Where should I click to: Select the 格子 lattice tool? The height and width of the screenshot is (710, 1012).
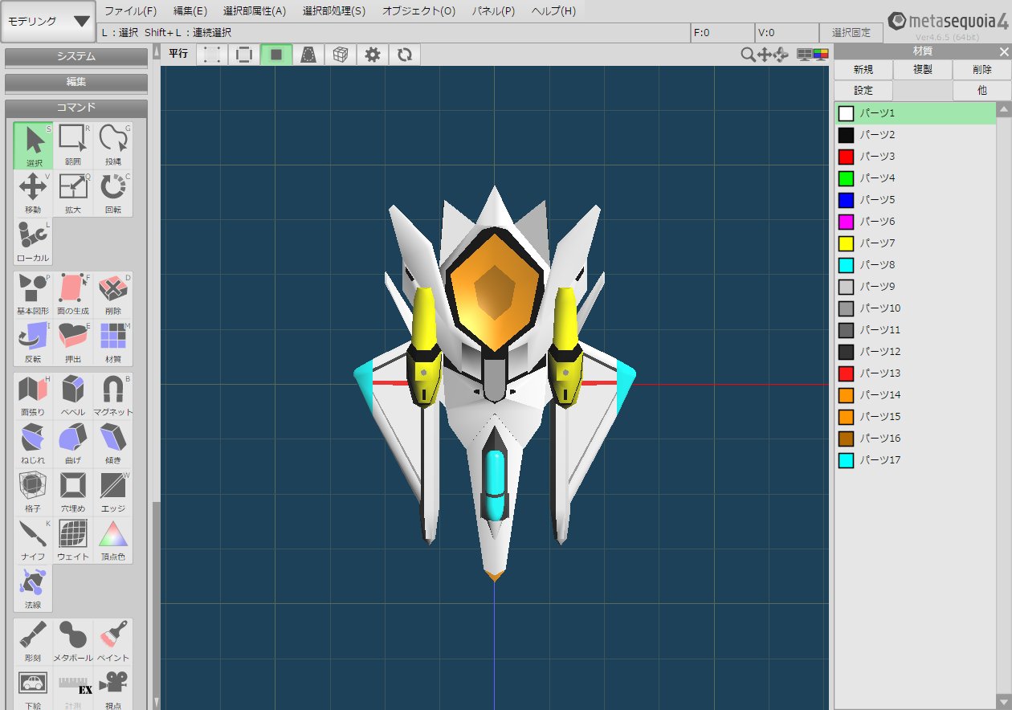pos(33,492)
